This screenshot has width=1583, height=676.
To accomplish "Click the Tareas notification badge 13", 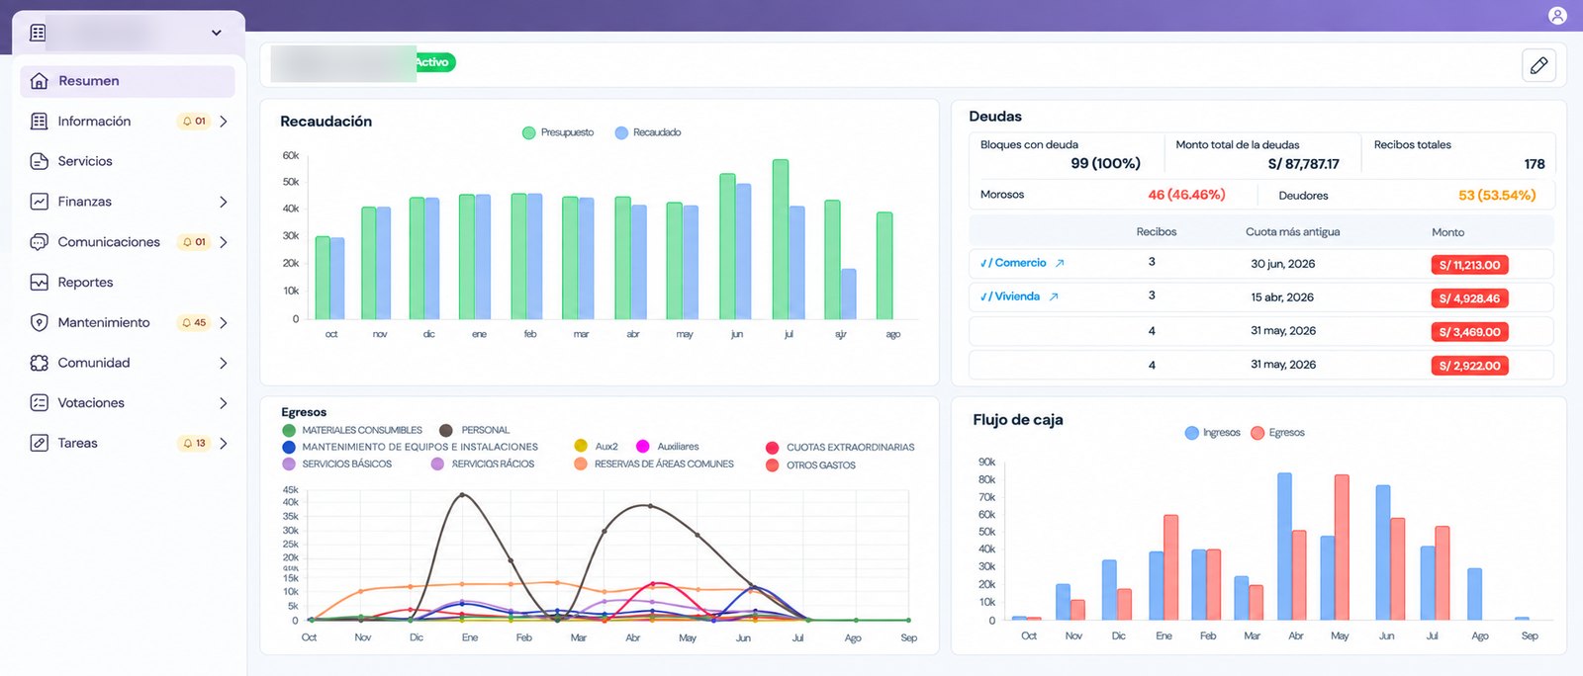I will coord(194,443).
